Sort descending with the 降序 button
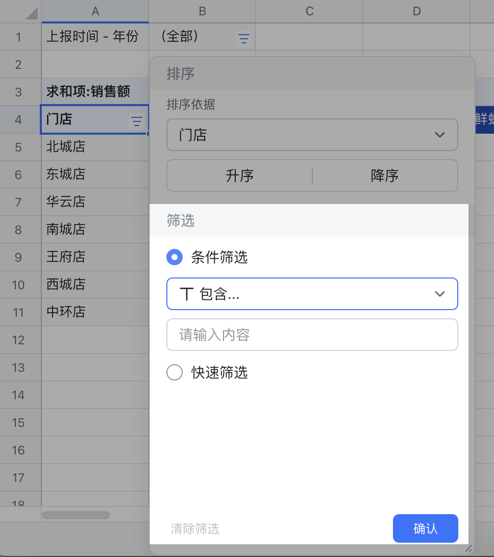Viewport: 494px width, 557px height. 385,176
